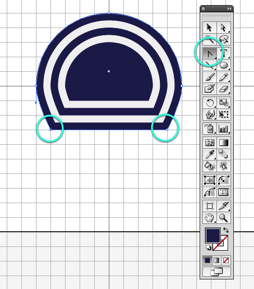This screenshot has width=254, height=289.
Task: Select the Live Paint Selection tool
Action: tap(224, 166)
